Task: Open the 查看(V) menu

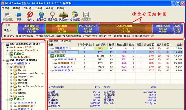Action: point(50,8)
